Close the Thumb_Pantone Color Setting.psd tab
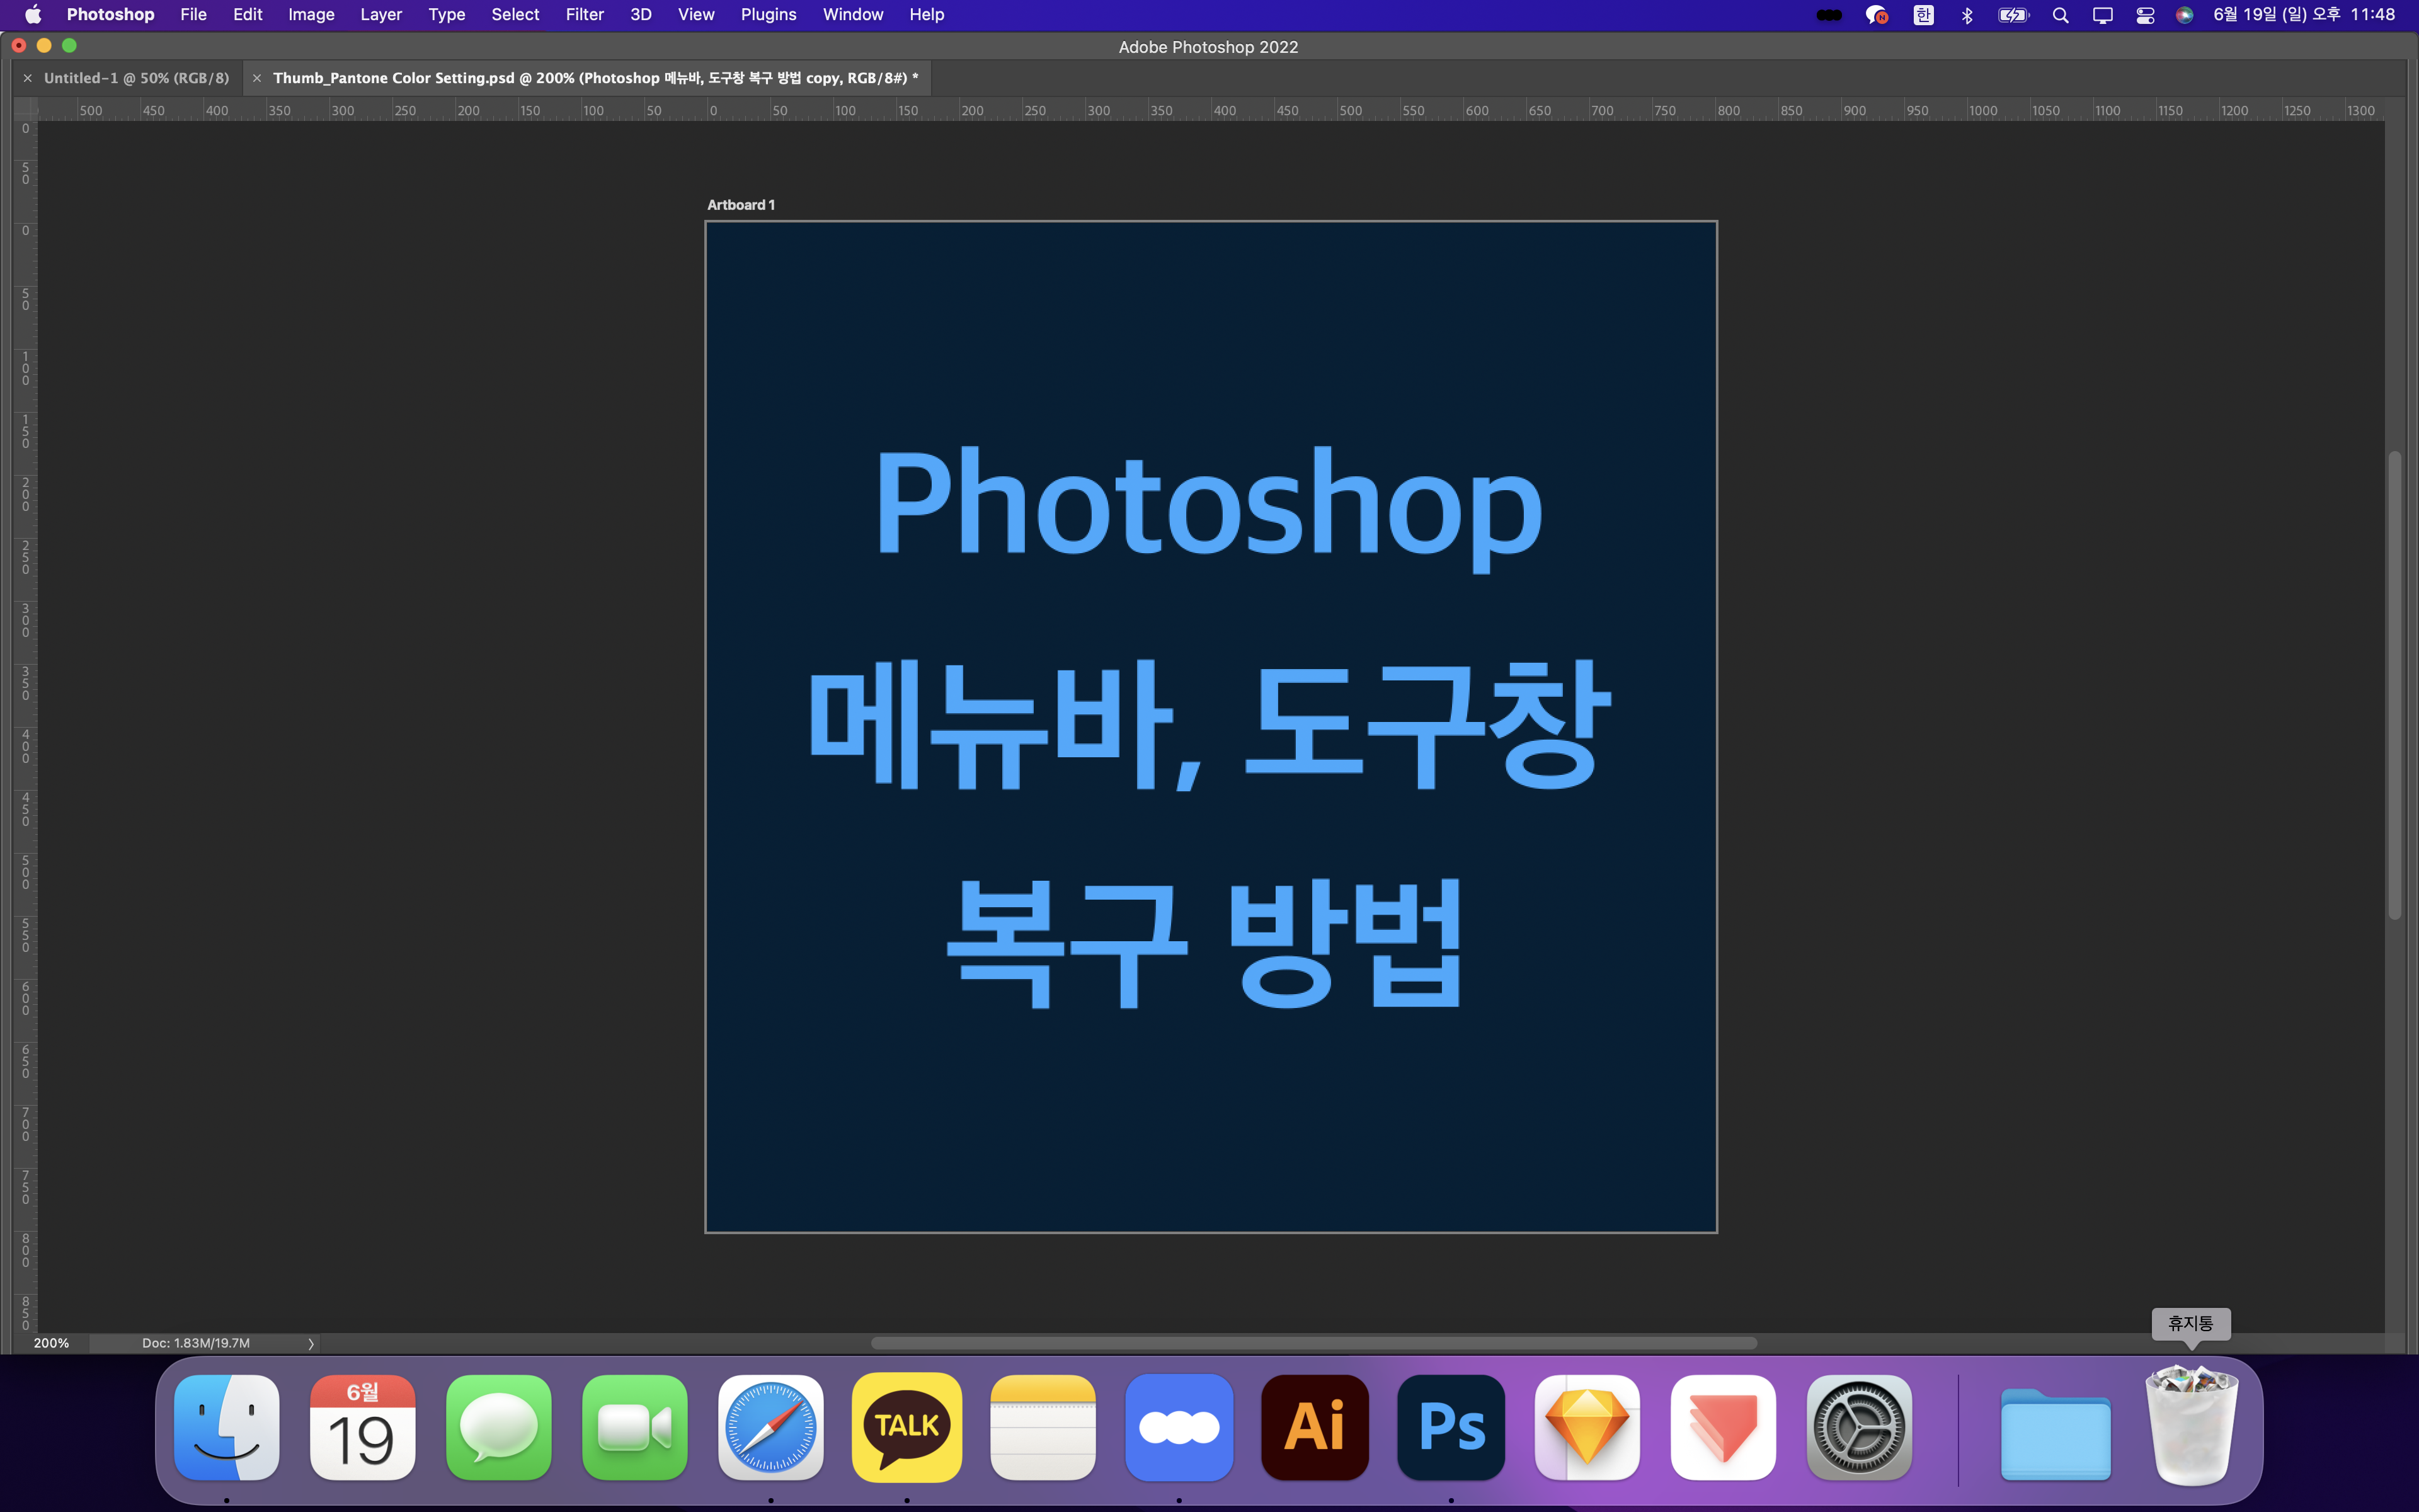This screenshot has height=1512, width=2419. (x=257, y=78)
